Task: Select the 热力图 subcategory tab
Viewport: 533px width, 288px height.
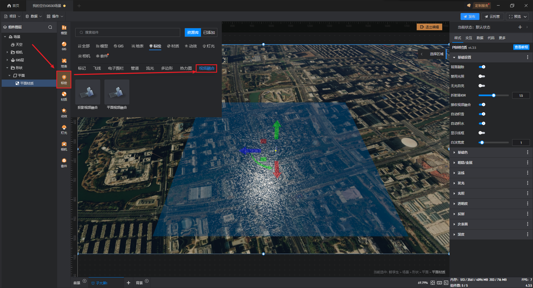Action: point(186,68)
